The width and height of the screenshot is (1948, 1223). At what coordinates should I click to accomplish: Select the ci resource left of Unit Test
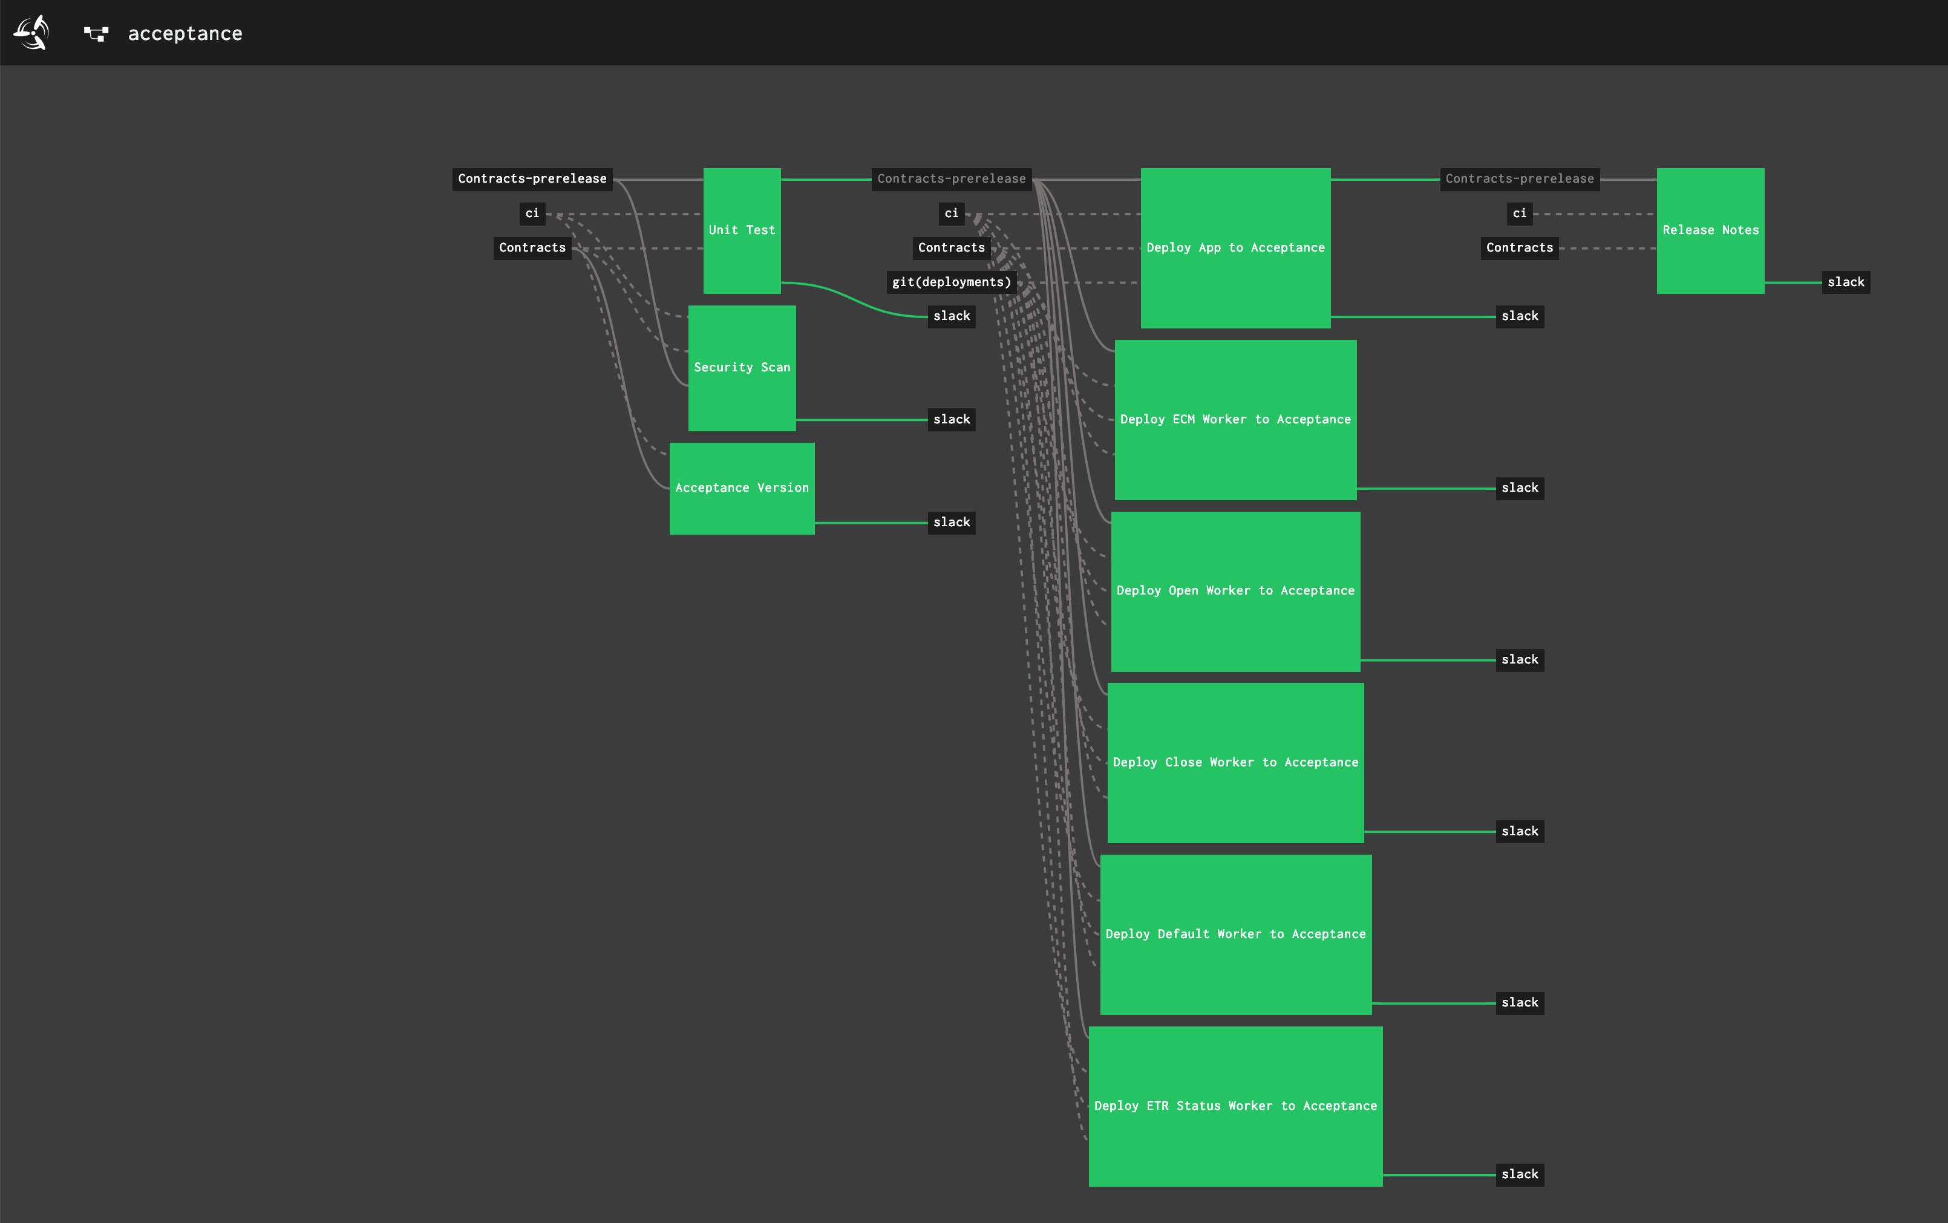pyautogui.click(x=532, y=214)
